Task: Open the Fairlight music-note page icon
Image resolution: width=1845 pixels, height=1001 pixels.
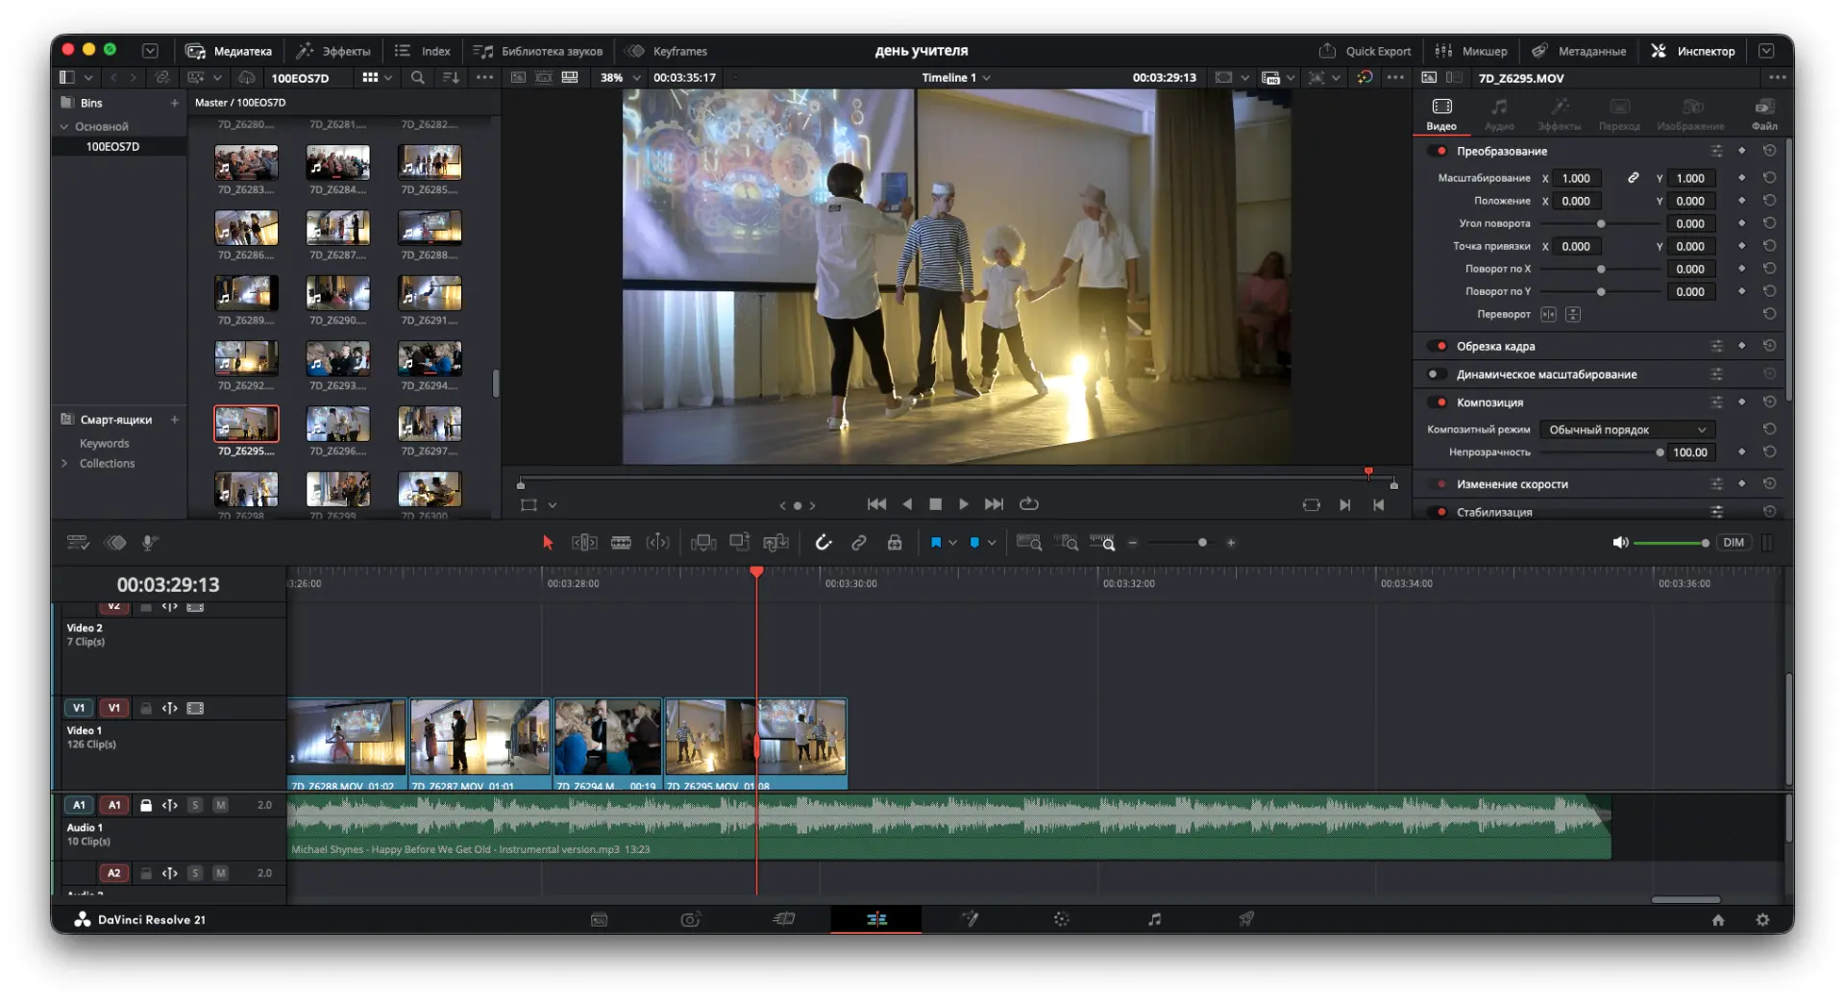Action: click(1154, 919)
